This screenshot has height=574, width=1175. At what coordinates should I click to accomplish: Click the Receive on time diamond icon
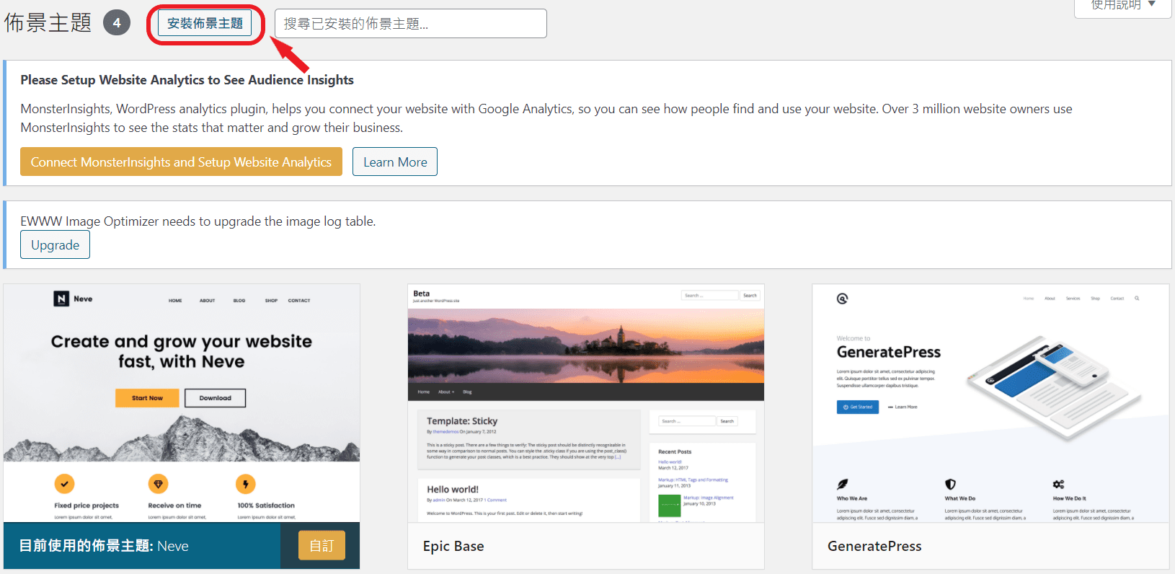tap(159, 484)
